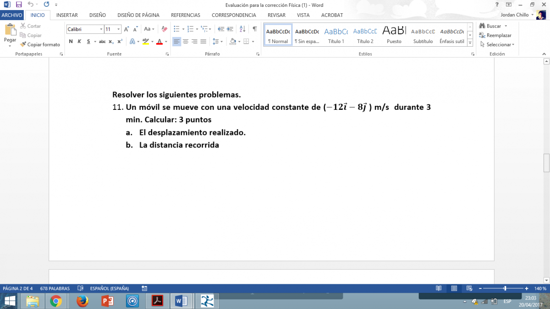Open the font size dropdown
Screen dimensions: 550x309
119,29
